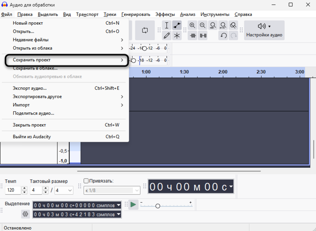Close the Файл menu by clicking Файл
The image size is (316, 231).
pyautogui.click(x=7, y=14)
